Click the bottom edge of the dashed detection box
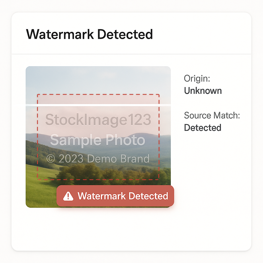This screenshot has width=263, height=263. pos(98,180)
